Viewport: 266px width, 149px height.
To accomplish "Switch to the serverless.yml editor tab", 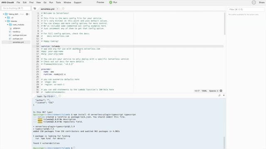I will 47,9.
